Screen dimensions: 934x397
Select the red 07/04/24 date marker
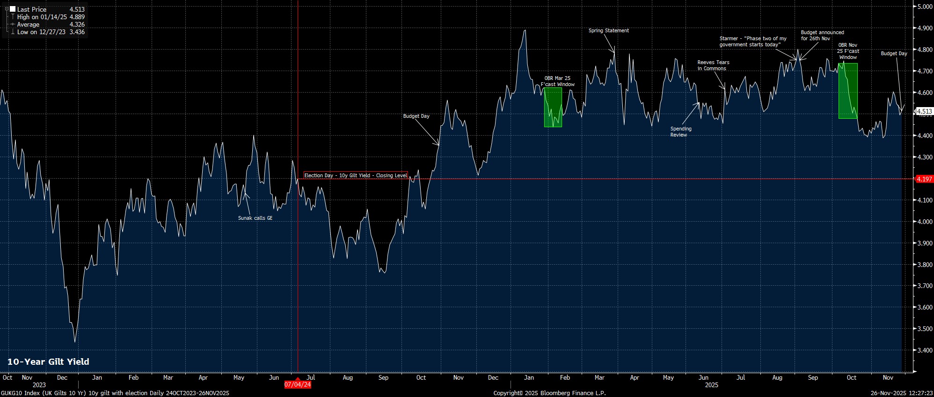(298, 385)
